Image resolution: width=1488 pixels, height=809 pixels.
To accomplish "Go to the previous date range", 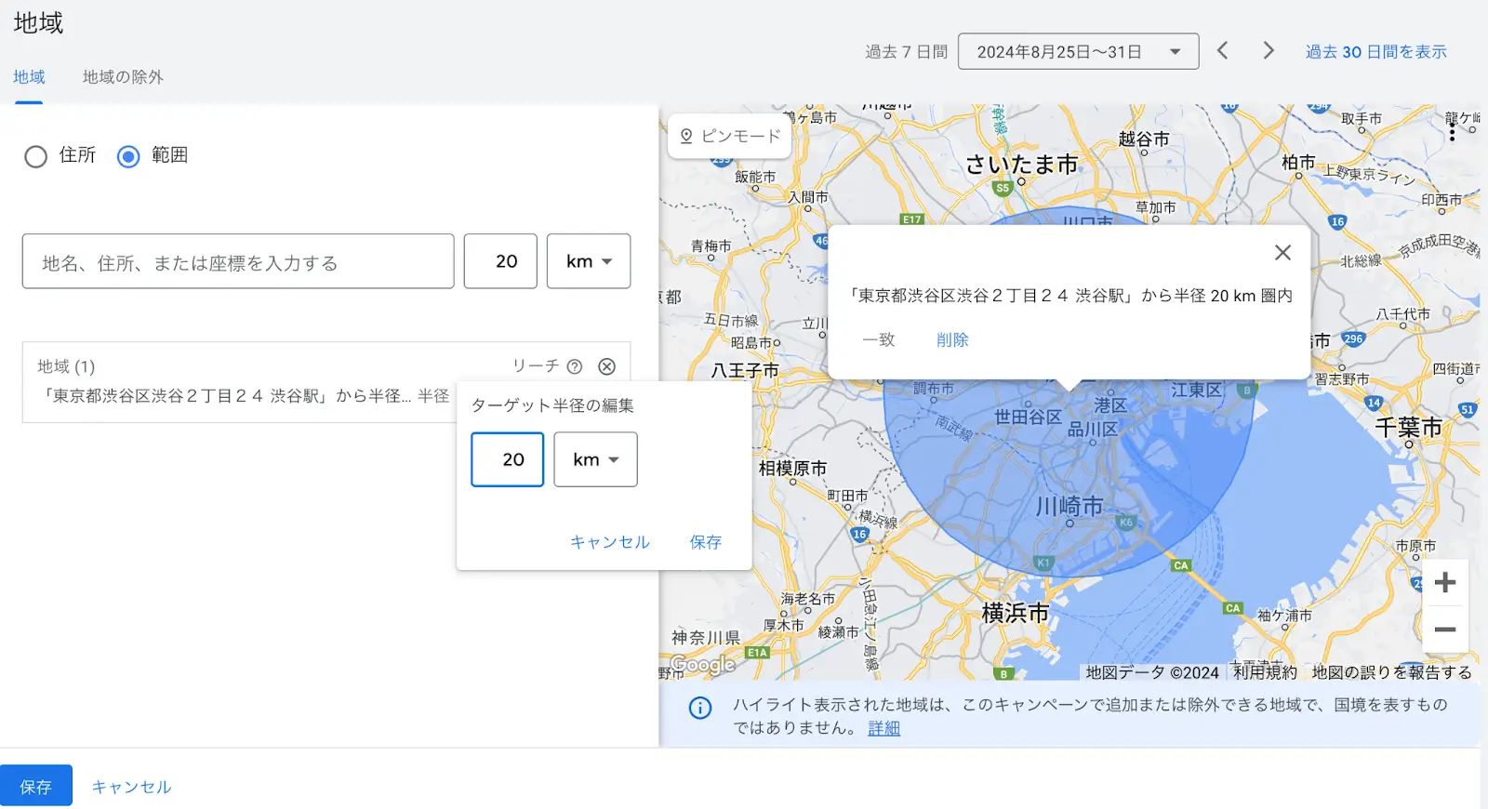I will click(x=1223, y=51).
